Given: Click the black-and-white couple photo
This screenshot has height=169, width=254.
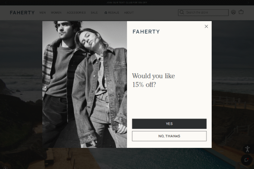Looking at the screenshot, I should point(85,84).
